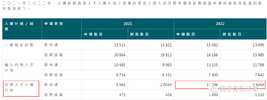Pick the figure 11 768
The height and width of the screenshot is (100, 267).
pyautogui.click(x=258, y=65)
